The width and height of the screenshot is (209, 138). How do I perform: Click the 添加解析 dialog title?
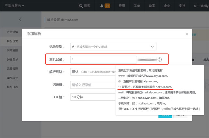[34, 34]
